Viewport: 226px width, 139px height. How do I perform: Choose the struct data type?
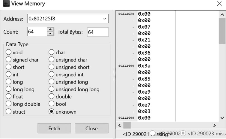[8, 112]
